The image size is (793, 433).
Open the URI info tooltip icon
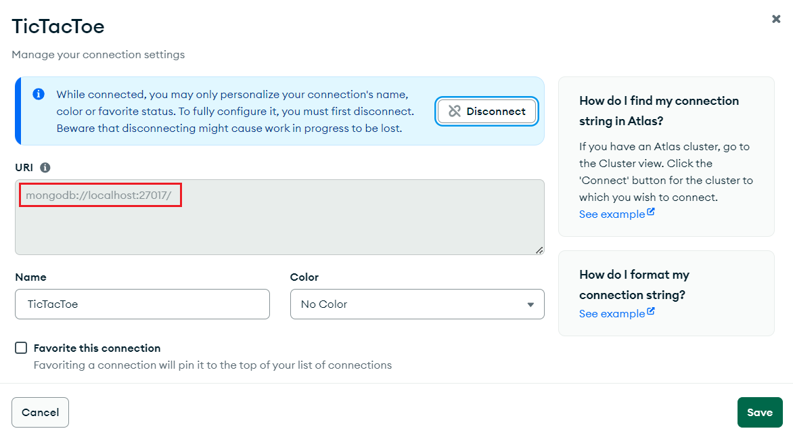[45, 167]
